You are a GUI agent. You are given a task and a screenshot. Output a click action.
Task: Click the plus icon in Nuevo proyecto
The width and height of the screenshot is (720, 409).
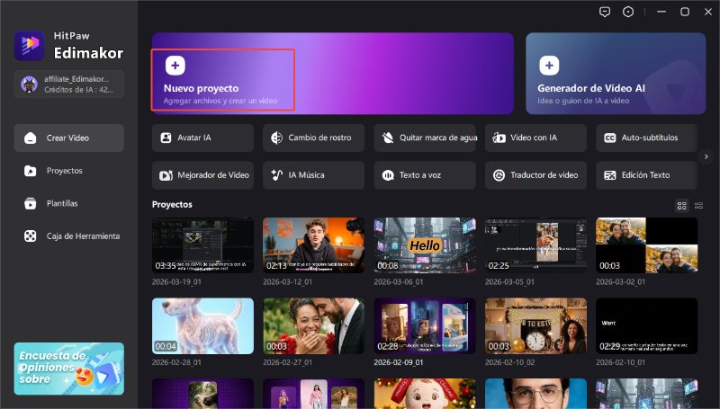click(176, 65)
